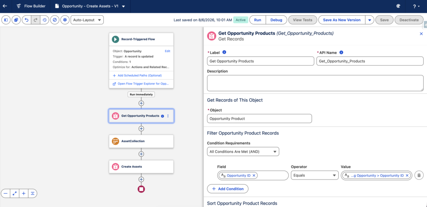Viewport: 427px width, 207px height.
Task: Click the Label input field
Action: (x=261, y=61)
